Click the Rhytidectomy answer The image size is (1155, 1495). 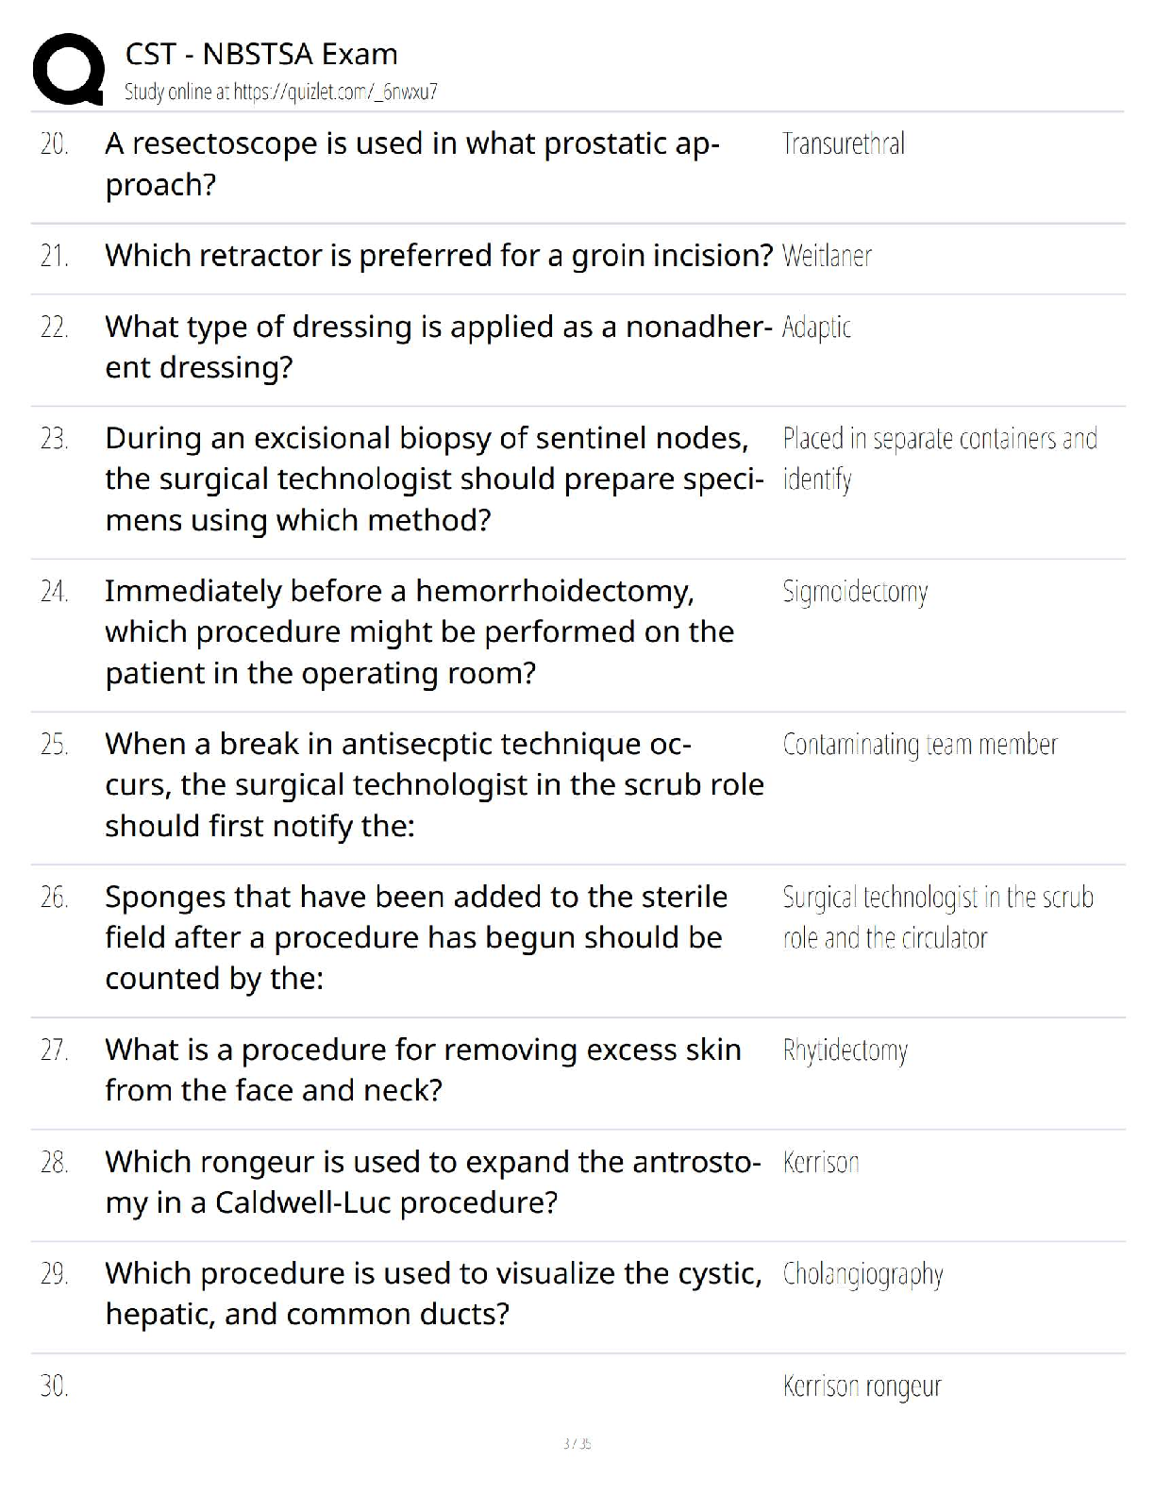click(845, 1050)
